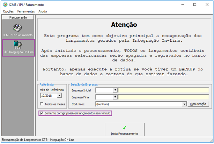Click the Empresa Final code field
The height and width of the screenshot is (144, 214).
[x=105, y=97]
